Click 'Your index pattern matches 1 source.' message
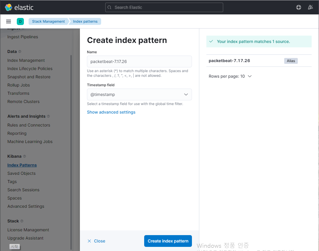319x251 pixels. click(x=253, y=41)
